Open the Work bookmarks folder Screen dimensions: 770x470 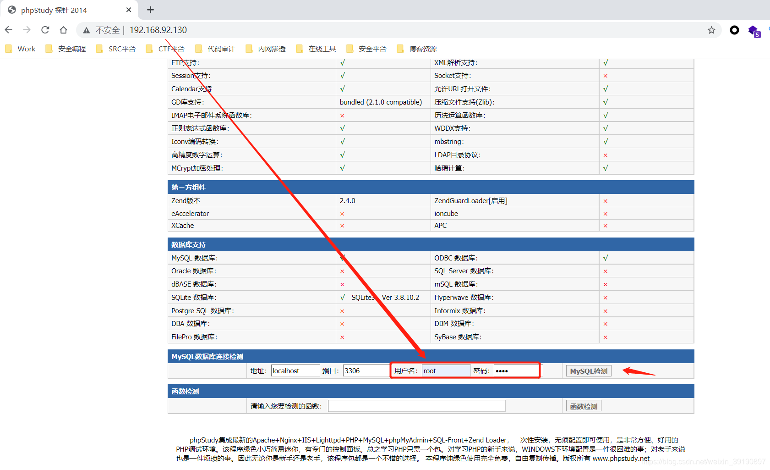click(21, 49)
